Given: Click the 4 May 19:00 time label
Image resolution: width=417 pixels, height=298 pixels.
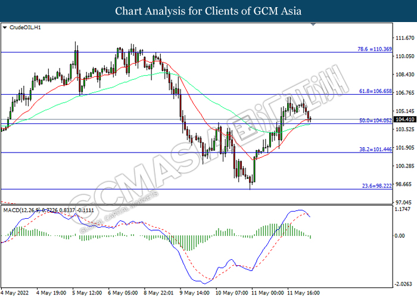Looking at the screenshot, I should pyautogui.click(x=51, y=293).
